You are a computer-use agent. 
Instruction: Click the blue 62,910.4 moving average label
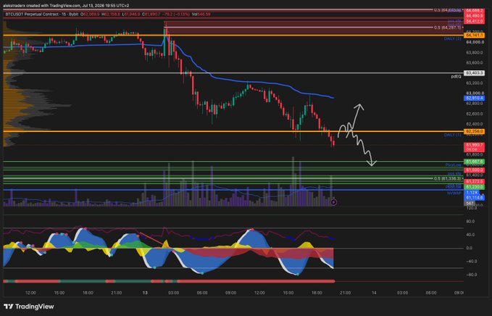point(474,99)
